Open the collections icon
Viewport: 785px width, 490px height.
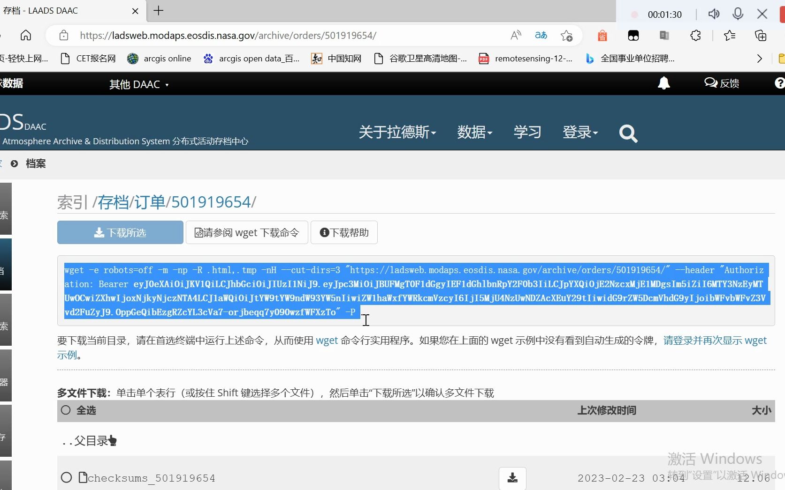pyautogui.click(x=761, y=35)
